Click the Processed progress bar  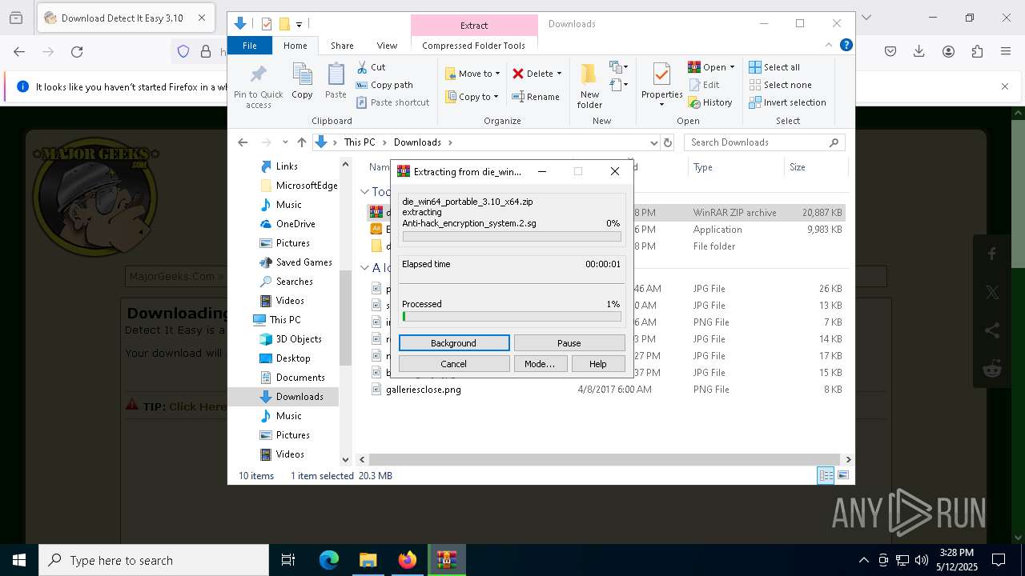[512, 317]
